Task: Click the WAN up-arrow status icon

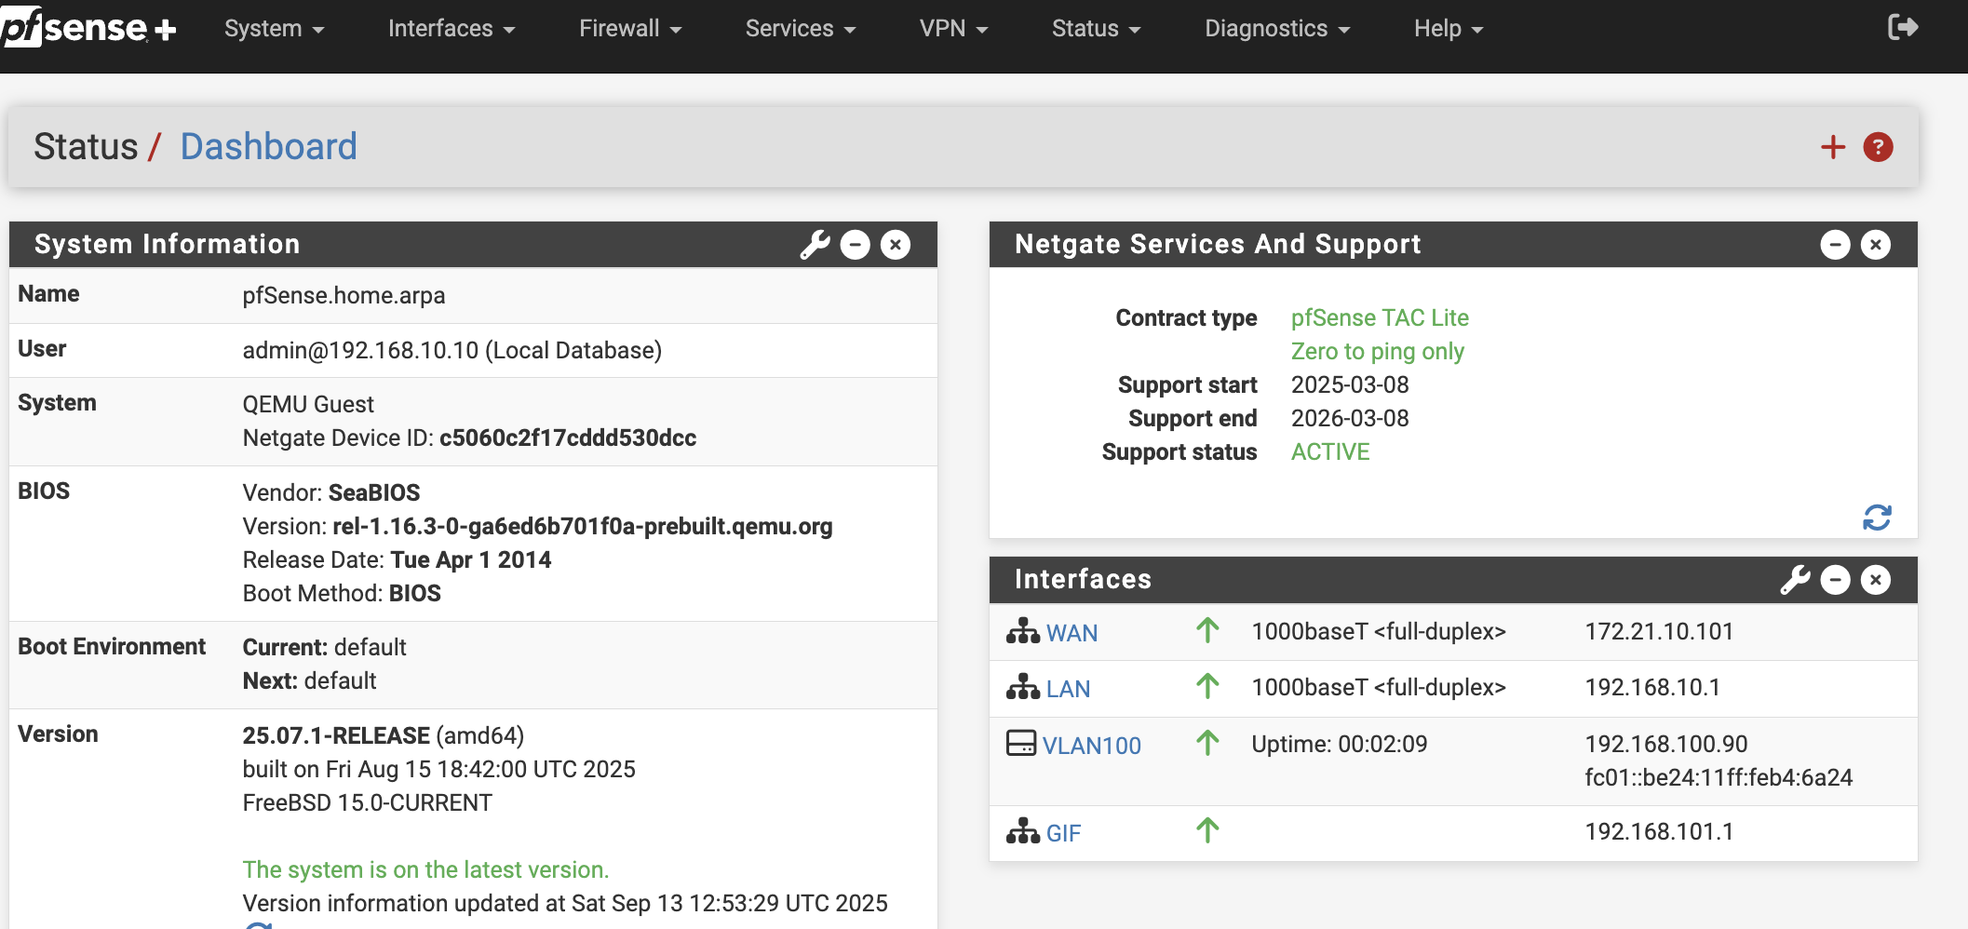Action: (1207, 631)
